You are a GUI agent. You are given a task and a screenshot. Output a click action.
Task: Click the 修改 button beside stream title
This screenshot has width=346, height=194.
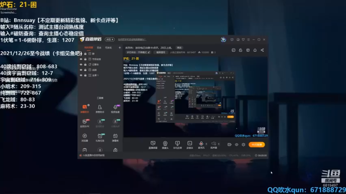(179, 48)
